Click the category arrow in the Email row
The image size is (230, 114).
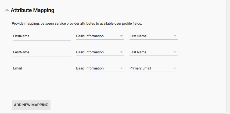[x=121, y=68]
